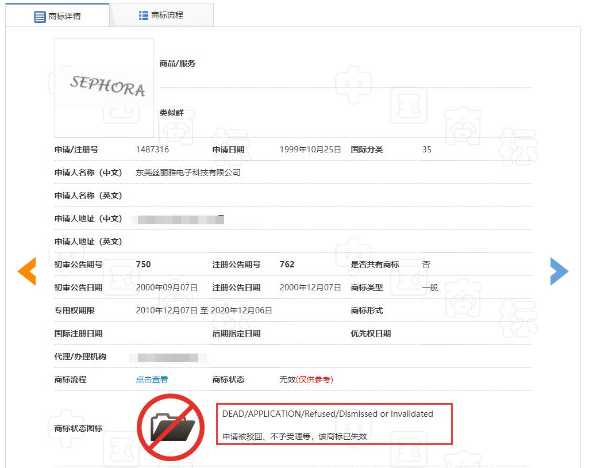Click the 申请人地址（英文） label
The width and height of the screenshot is (589, 468).
pyautogui.click(x=88, y=241)
